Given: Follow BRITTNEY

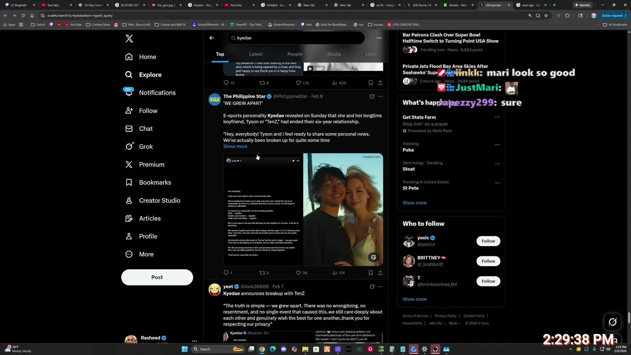Looking at the screenshot, I should pos(488,261).
